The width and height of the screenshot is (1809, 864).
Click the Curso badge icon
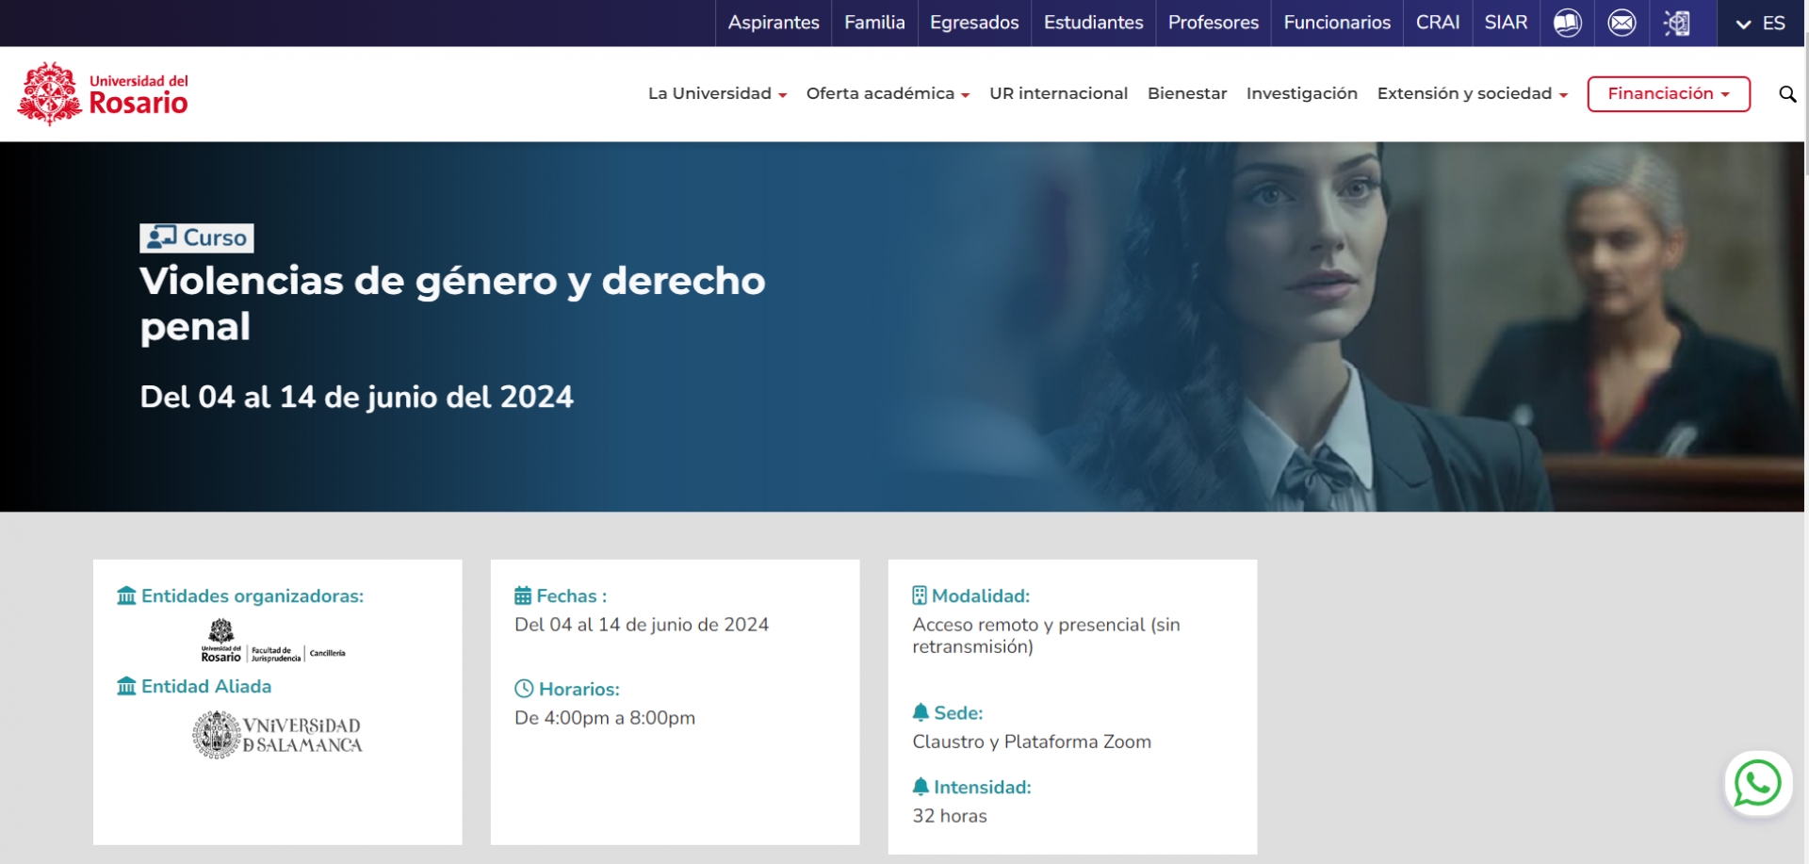pyautogui.click(x=161, y=237)
